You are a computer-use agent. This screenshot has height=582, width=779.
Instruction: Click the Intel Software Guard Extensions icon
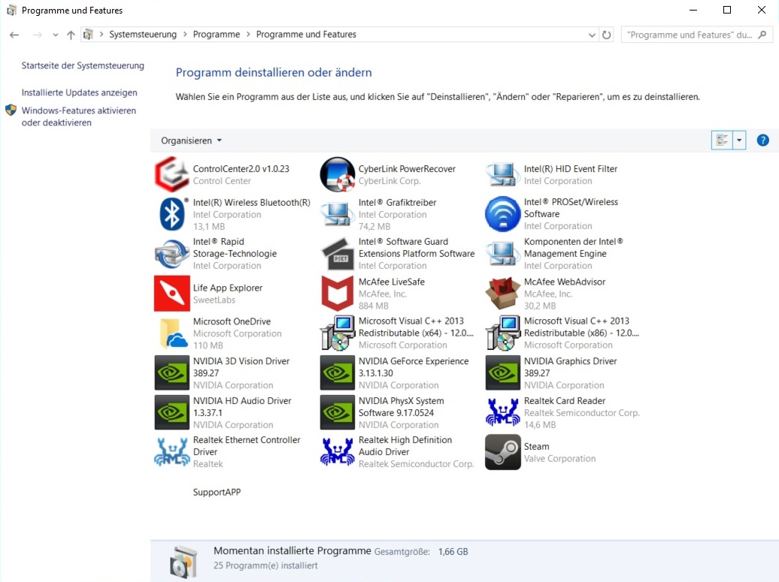pyautogui.click(x=338, y=254)
